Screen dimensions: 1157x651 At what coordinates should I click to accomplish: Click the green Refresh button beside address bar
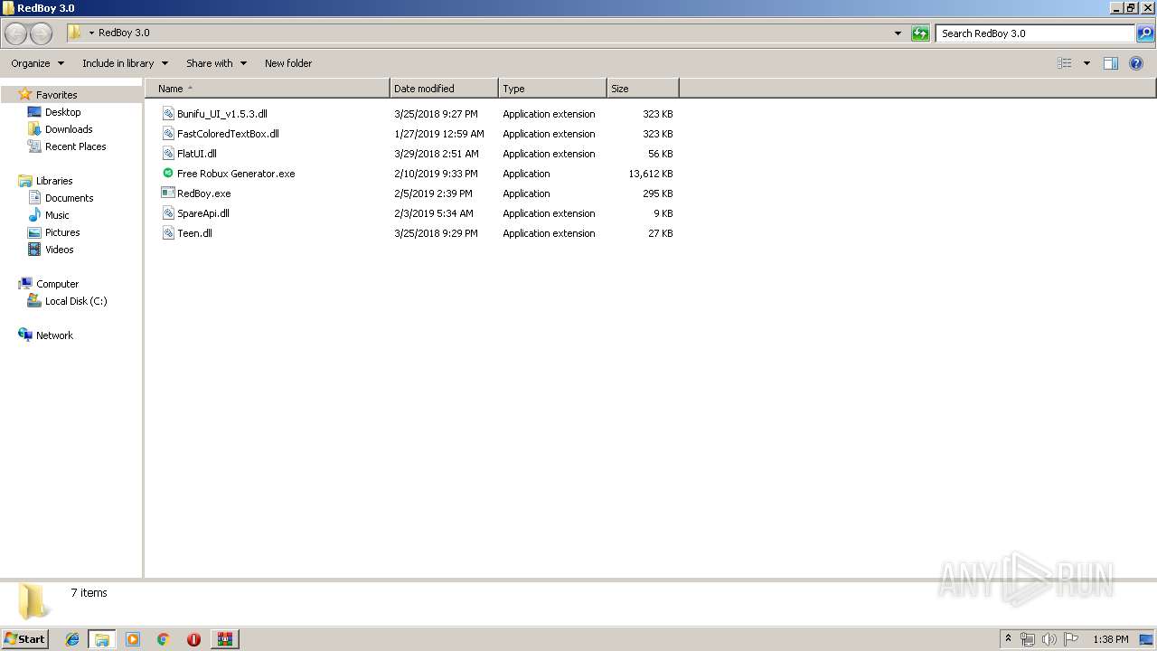(x=920, y=33)
